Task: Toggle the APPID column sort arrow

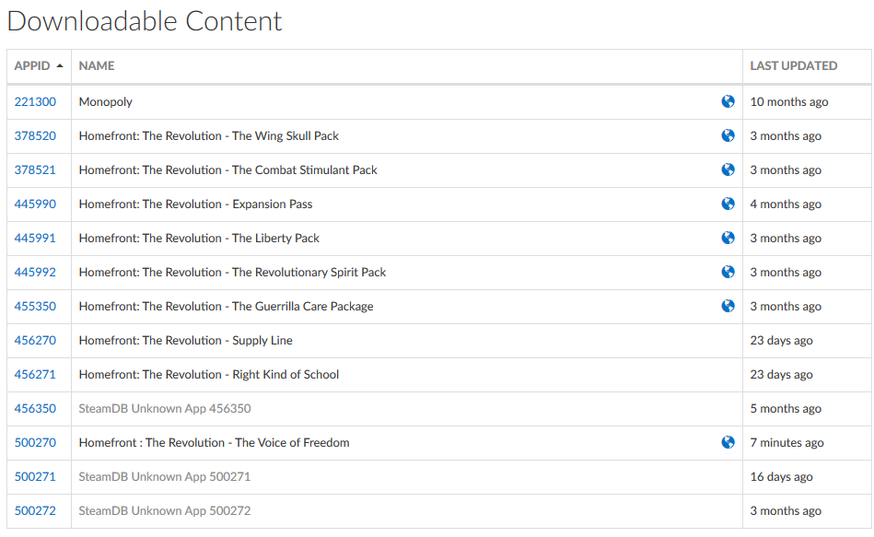Action: point(60,65)
